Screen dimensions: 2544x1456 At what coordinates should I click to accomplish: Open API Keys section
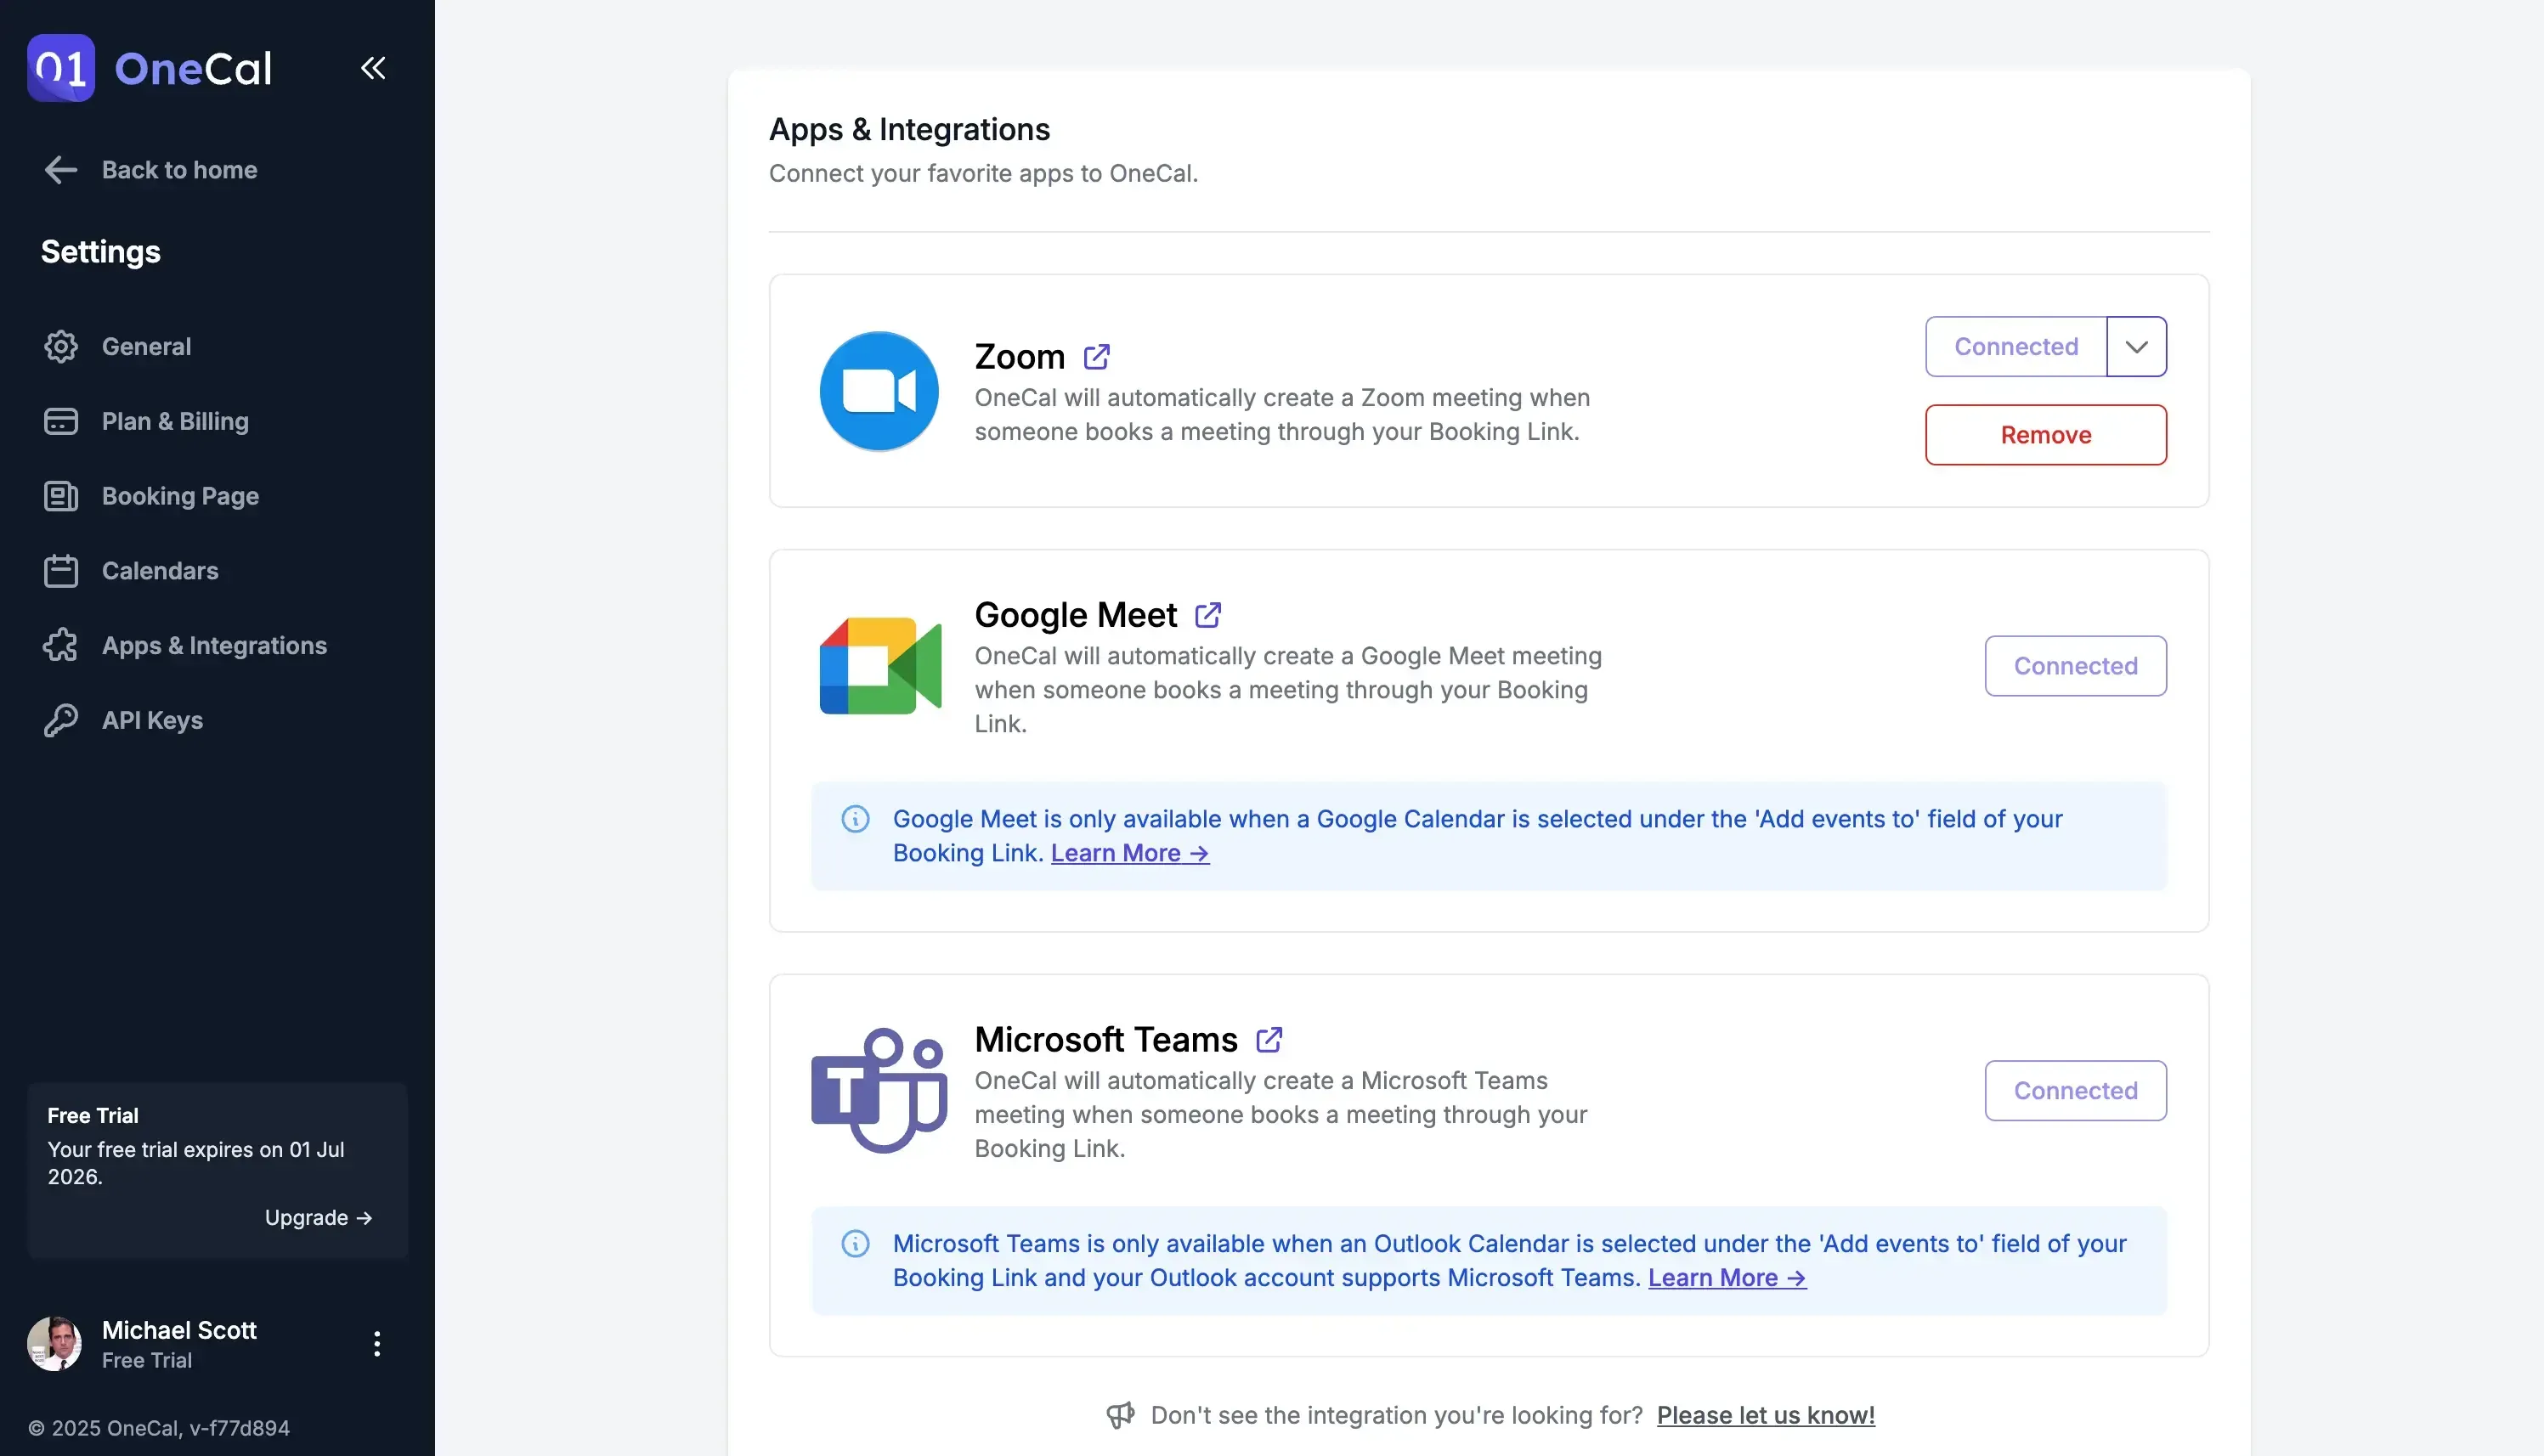point(152,720)
